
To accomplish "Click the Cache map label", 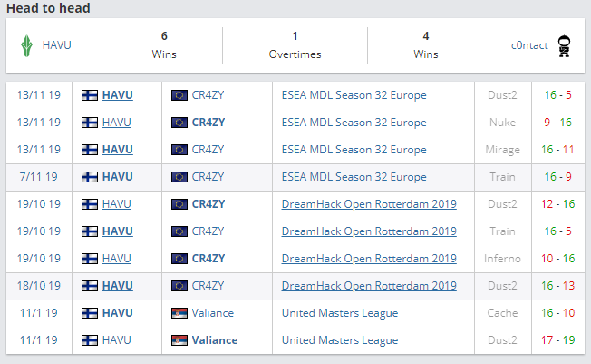I will (x=502, y=313).
